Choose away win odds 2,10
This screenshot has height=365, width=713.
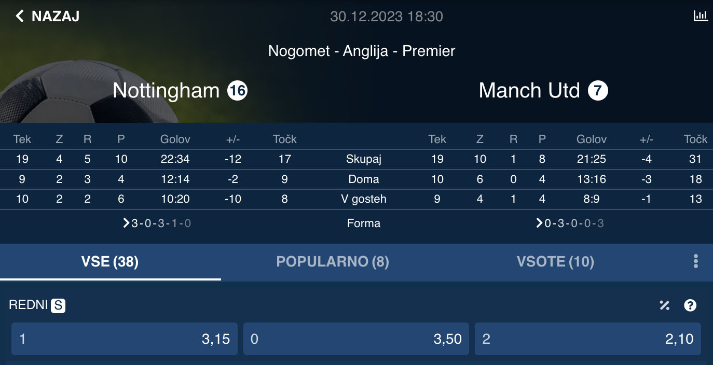point(587,339)
